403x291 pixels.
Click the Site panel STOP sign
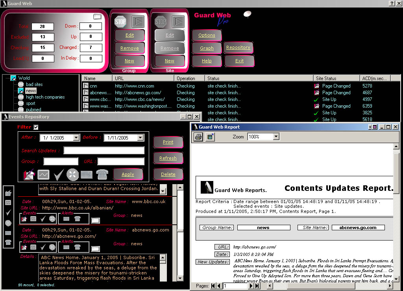tap(161, 22)
